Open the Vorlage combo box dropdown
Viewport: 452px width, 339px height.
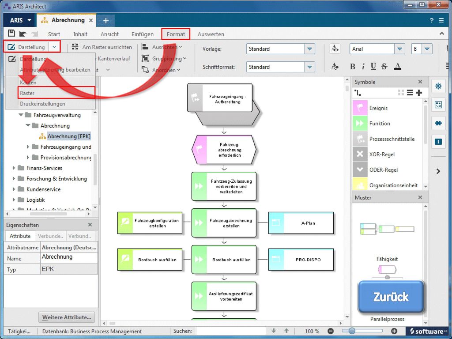pos(309,49)
